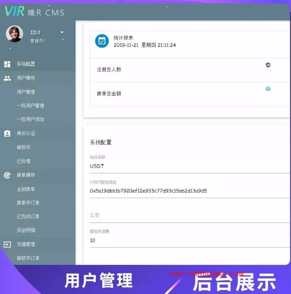Click the 系统配置 dashboard grid icon
This screenshot has width=291, height=294.
pyautogui.click(x=7, y=64)
